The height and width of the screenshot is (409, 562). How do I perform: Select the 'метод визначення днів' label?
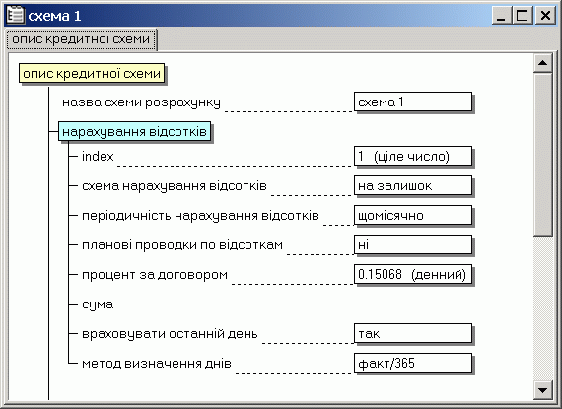click(x=157, y=364)
